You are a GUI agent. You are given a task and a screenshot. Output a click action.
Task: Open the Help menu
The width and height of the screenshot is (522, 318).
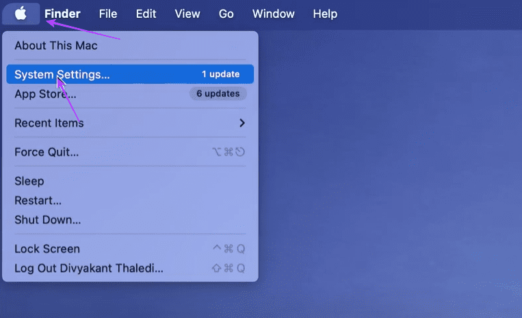pyautogui.click(x=325, y=14)
